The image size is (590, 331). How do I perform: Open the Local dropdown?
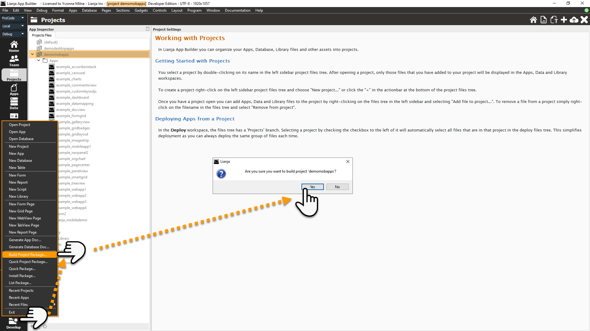13,26
